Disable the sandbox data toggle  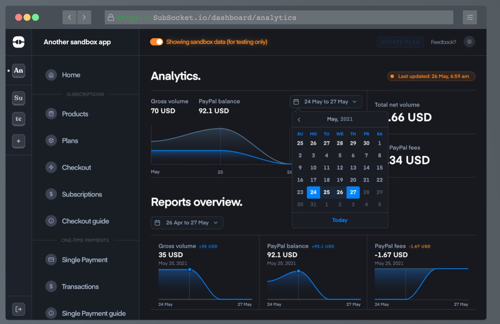pyautogui.click(x=157, y=42)
